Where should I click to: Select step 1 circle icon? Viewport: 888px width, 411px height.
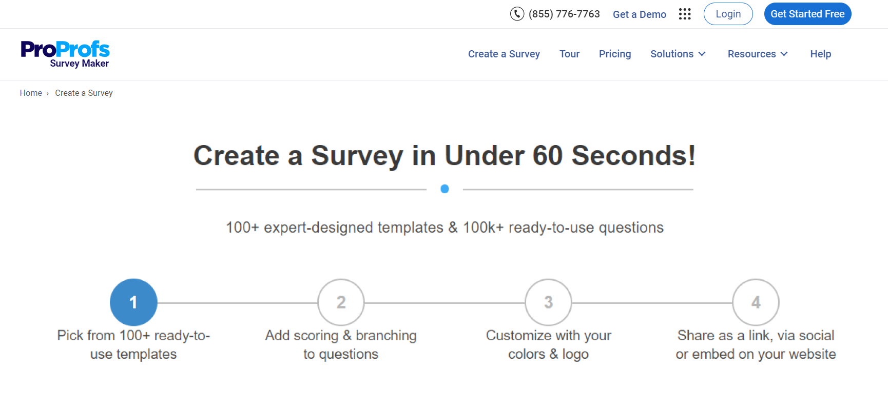pyautogui.click(x=133, y=302)
